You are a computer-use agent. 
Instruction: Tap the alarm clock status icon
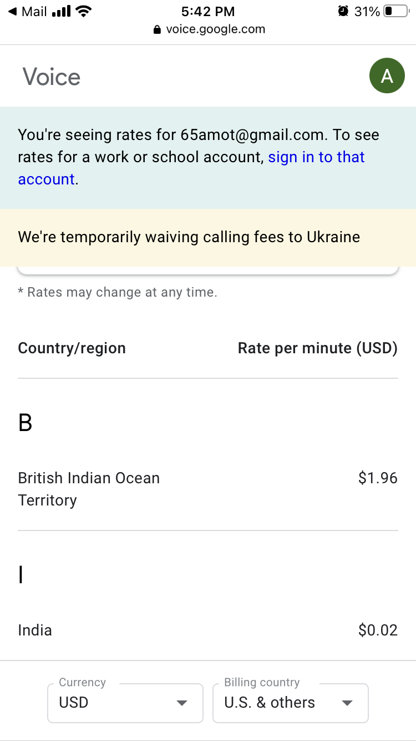343,11
